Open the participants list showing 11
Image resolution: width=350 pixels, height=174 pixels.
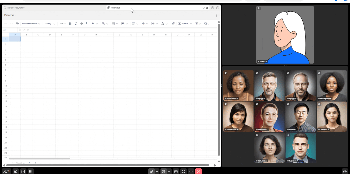pyautogui.click(x=7, y=171)
